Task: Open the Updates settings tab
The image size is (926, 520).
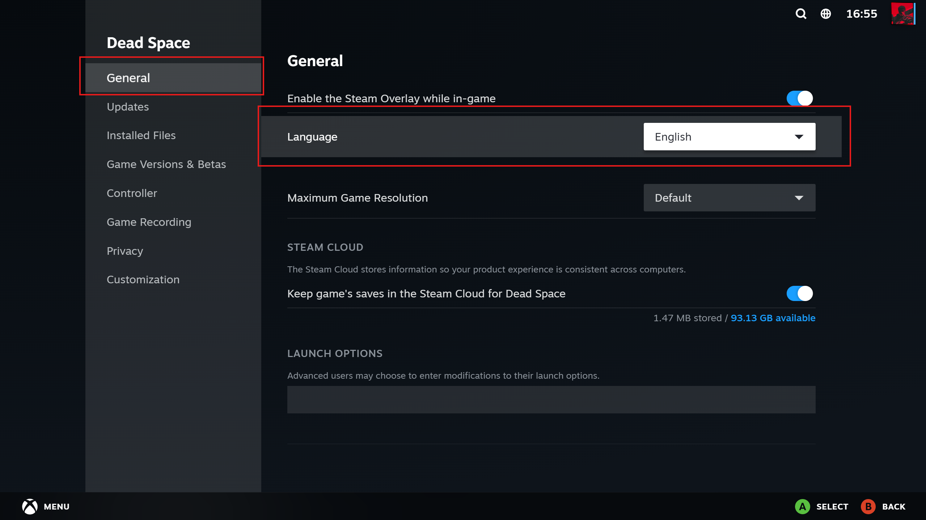Action: click(173, 107)
